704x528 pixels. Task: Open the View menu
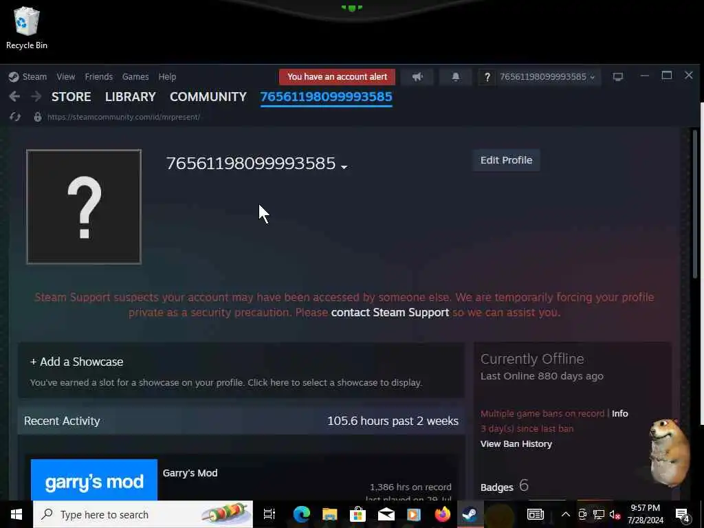(x=65, y=77)
